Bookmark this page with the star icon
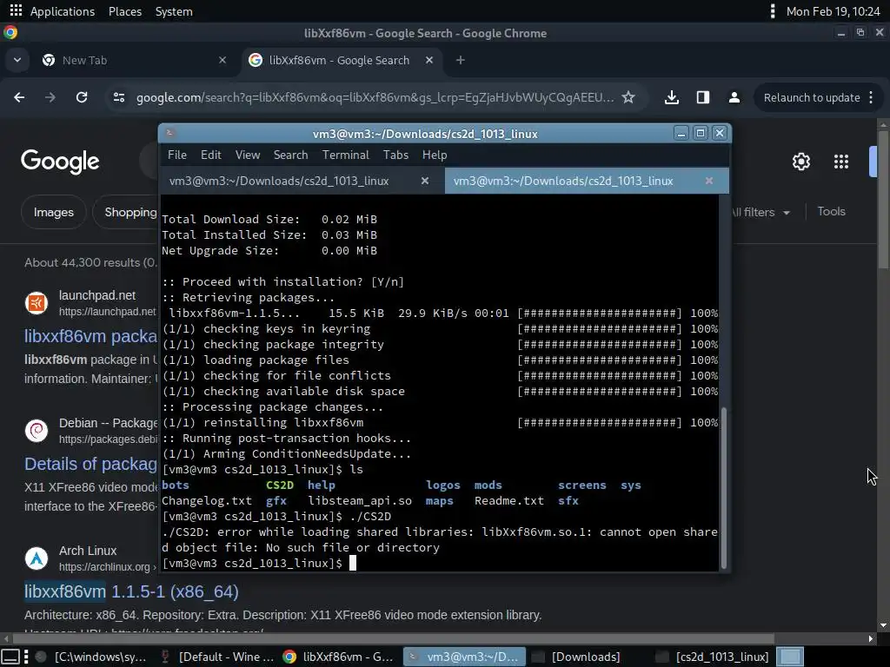The image size is (890, 667). (x=628, y=97)
